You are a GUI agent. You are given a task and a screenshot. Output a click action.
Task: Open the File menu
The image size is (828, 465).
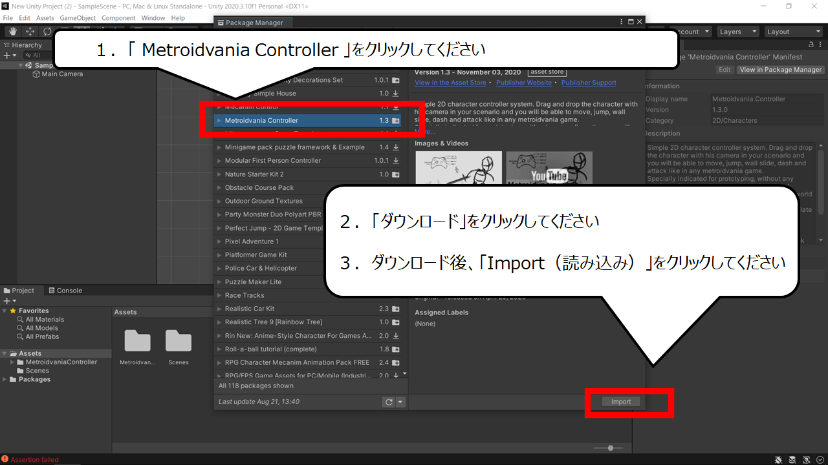(x=8, y=18)
